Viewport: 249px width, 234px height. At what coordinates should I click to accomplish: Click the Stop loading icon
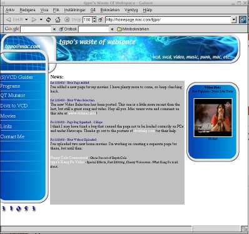tap(67, 20)
